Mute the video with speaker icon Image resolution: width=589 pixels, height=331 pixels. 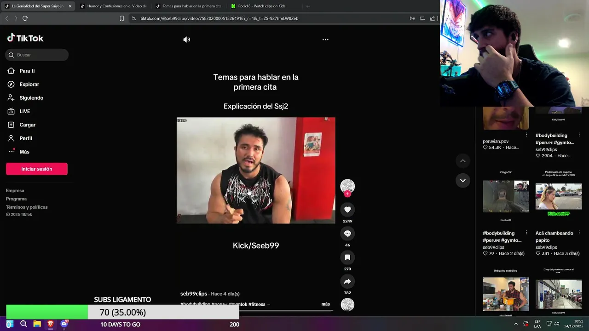click(x=186, y=40)
